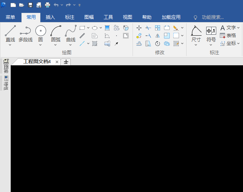Select the 圆弧 arc tool
This screenshot has width=243, height=192.
56,34
